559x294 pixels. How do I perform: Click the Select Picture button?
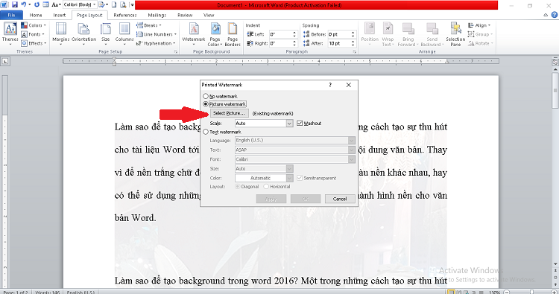pyautogui.click(x=229, y=113)
